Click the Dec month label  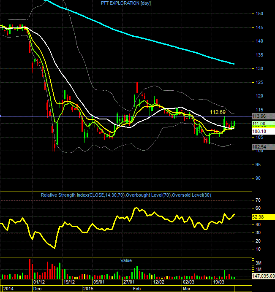point(37,289)
